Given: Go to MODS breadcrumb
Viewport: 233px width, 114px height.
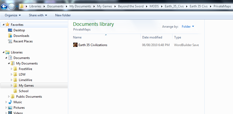Looking at the screenshot, I should tap(154, 6).
